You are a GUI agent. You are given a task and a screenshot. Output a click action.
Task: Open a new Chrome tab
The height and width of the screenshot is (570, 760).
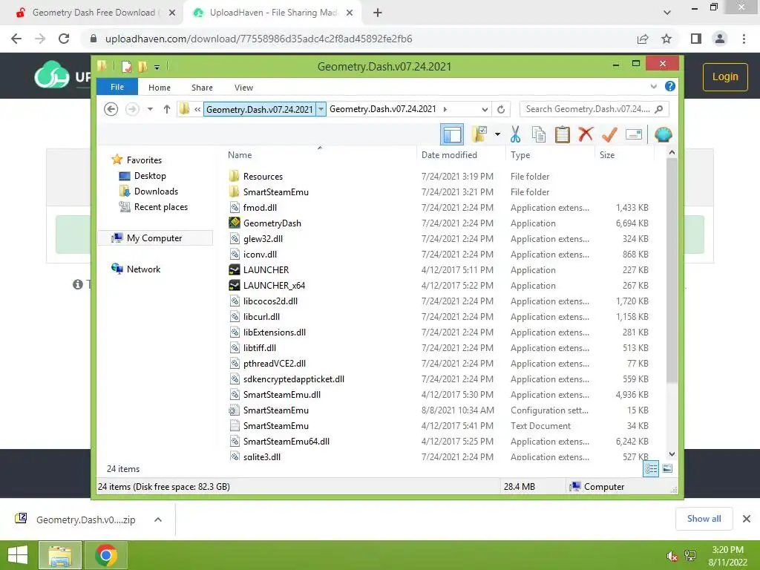[378, 13]
